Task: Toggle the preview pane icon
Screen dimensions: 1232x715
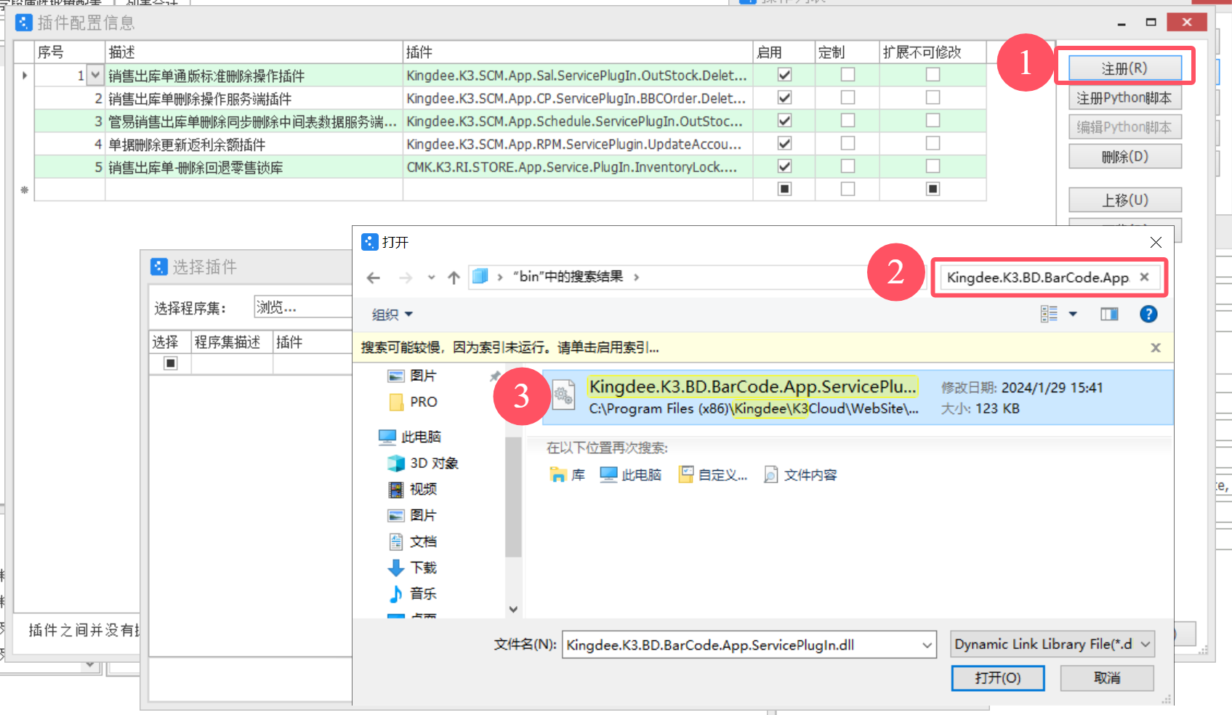Action: pos(1109,314)
